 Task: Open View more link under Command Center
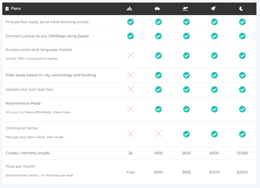click(x=55, y=137)
